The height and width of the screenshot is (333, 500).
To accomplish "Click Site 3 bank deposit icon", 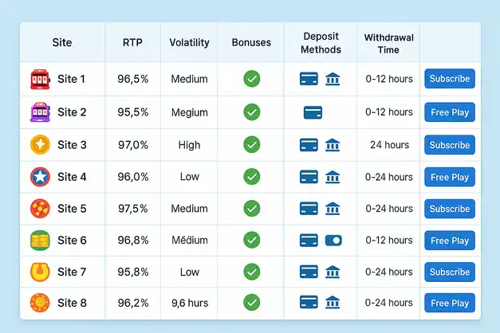I will pyautogui.click(x=333, y=145).
